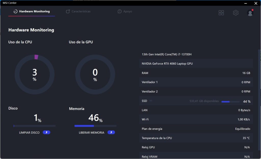Switch to the Características tab
The width and height of the screenshot is (261, 159).
tap(78, 11)
